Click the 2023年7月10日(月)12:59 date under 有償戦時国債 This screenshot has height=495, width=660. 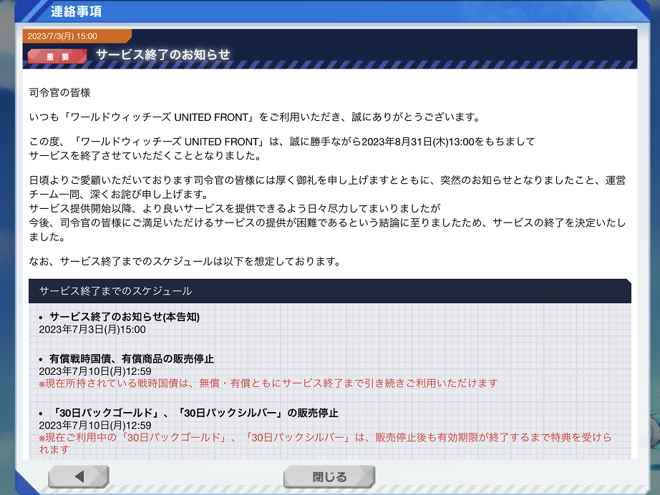95,371
